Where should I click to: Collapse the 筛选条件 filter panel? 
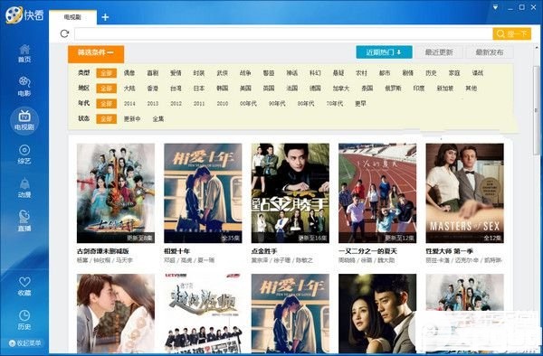click(x=96, y=54)
